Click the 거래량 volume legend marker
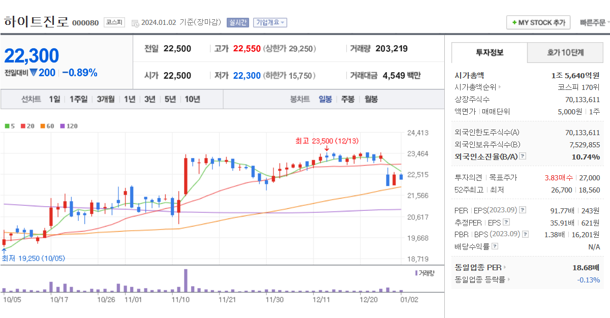The width and height of the screenshot is (610, 318). [x=416, y=273]
